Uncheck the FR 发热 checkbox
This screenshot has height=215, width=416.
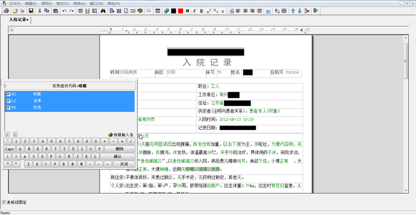(x=8, y=107)
